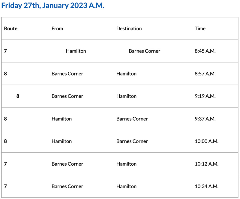
Task: Select Barnes Corner destination in 10:00 A.M. row
Action: tap(132, 141)
